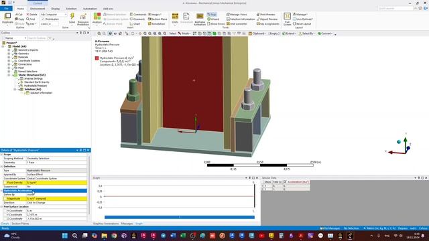Click the Cut command
The width and height of the screenshot is (429, 241).
[19, 15]
